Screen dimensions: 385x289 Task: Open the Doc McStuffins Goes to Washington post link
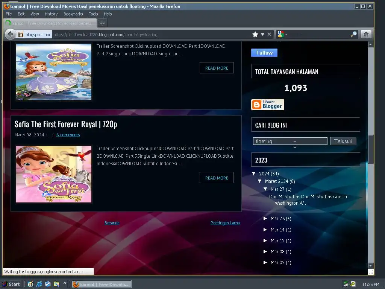click(x=309, y=200)
